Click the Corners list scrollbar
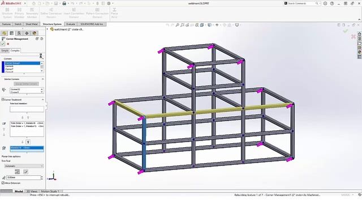 point(42,67)
